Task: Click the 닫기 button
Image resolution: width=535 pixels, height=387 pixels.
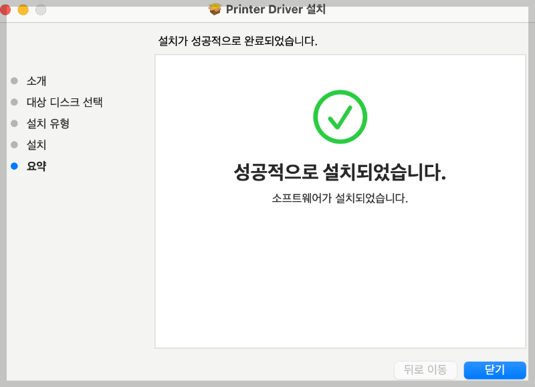Action: coord(495,370)
